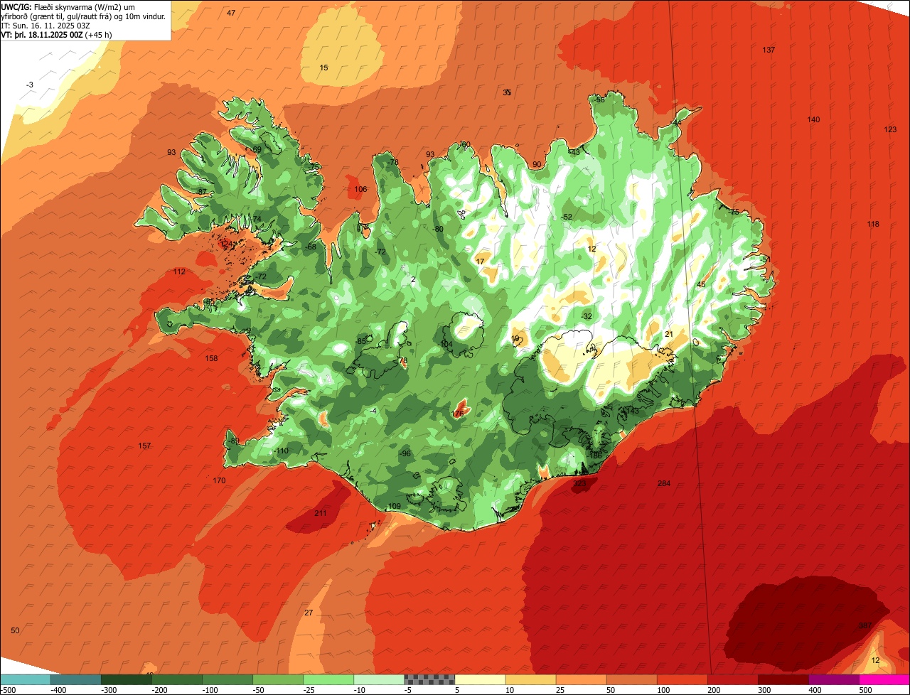Click the value 170 on the map

219,480
